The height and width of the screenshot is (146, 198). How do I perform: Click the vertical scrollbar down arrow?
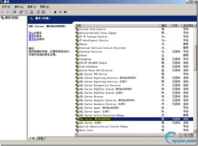pyautogui.click(x=195, y=131)
